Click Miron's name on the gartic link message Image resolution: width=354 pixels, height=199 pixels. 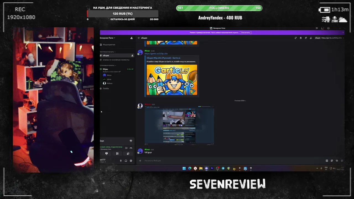147,51
